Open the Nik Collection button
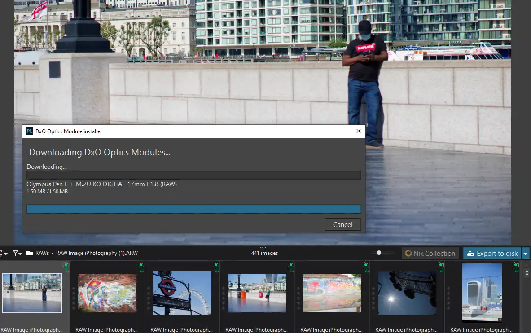Viewport: 531px width, 333px height. click(430, 254)
